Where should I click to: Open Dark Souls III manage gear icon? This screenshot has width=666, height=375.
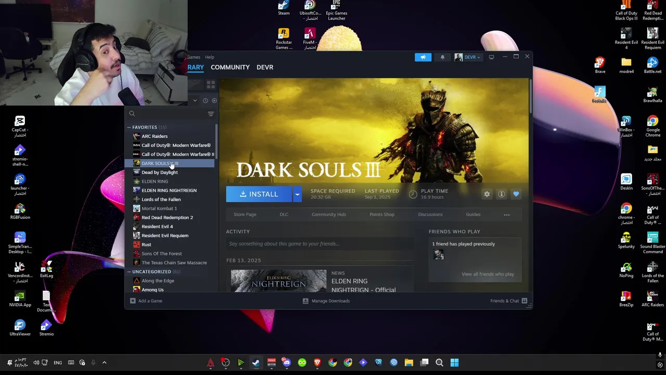[487, 194]
